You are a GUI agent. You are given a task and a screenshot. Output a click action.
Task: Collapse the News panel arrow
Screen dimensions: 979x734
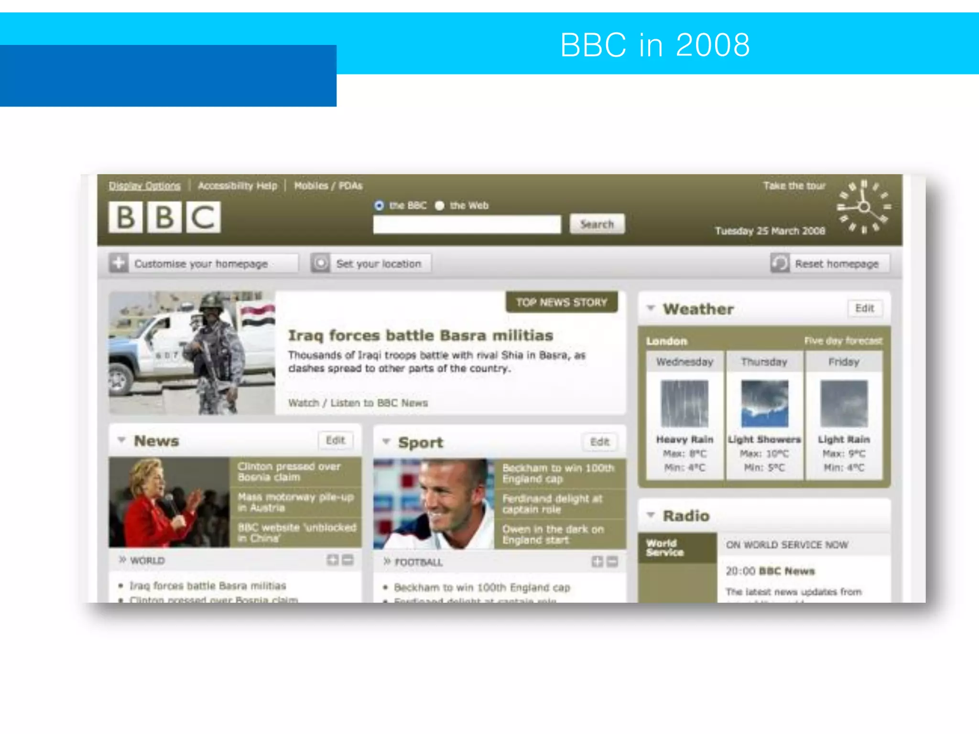click(121, 440)
